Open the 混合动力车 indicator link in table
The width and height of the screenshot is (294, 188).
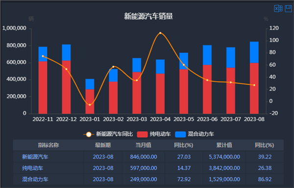[x=35, y=179]
